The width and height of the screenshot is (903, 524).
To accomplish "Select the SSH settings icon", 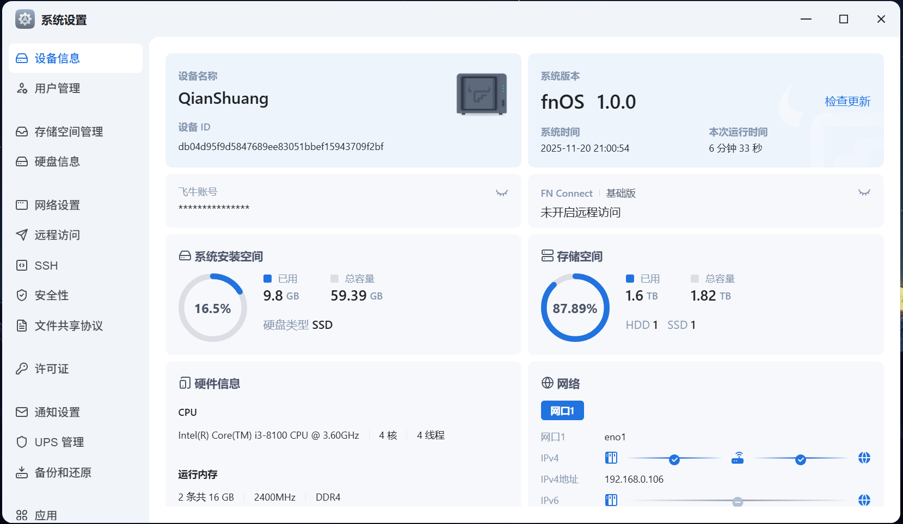I will (21, 265).
